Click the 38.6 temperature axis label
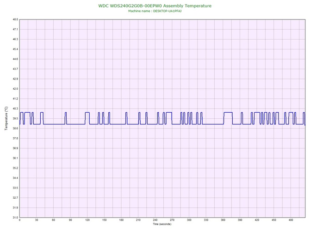This screenshot has height=232, width=310. click(15, 128)
